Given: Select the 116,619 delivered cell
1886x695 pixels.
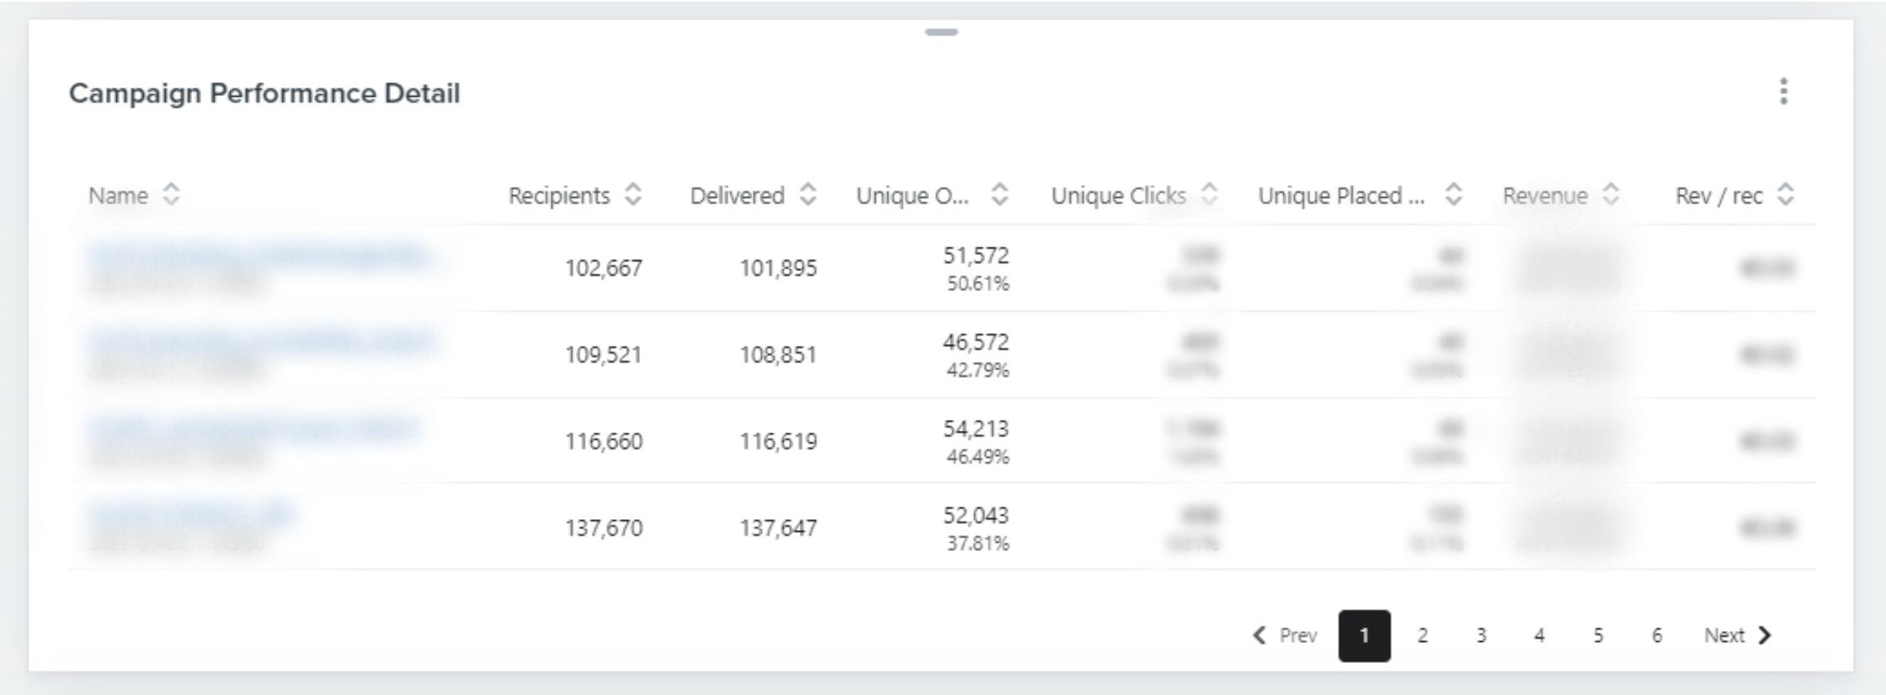Looking at the screenshot, I should click(x=778, y=442).
